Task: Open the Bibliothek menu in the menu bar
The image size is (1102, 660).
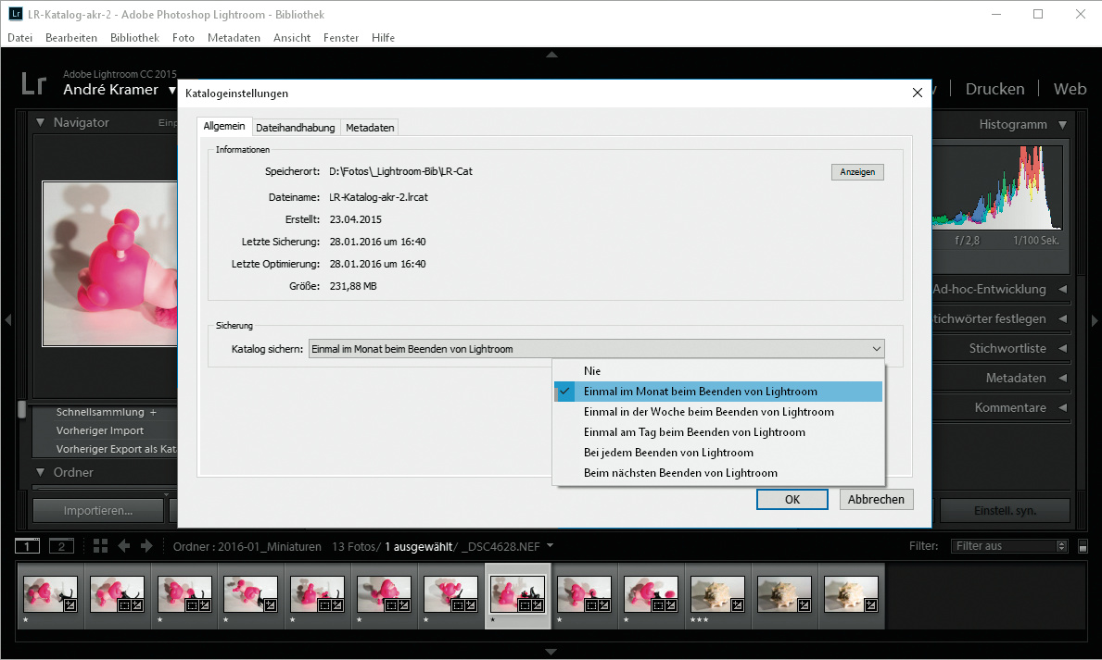Action: point(134,38)
